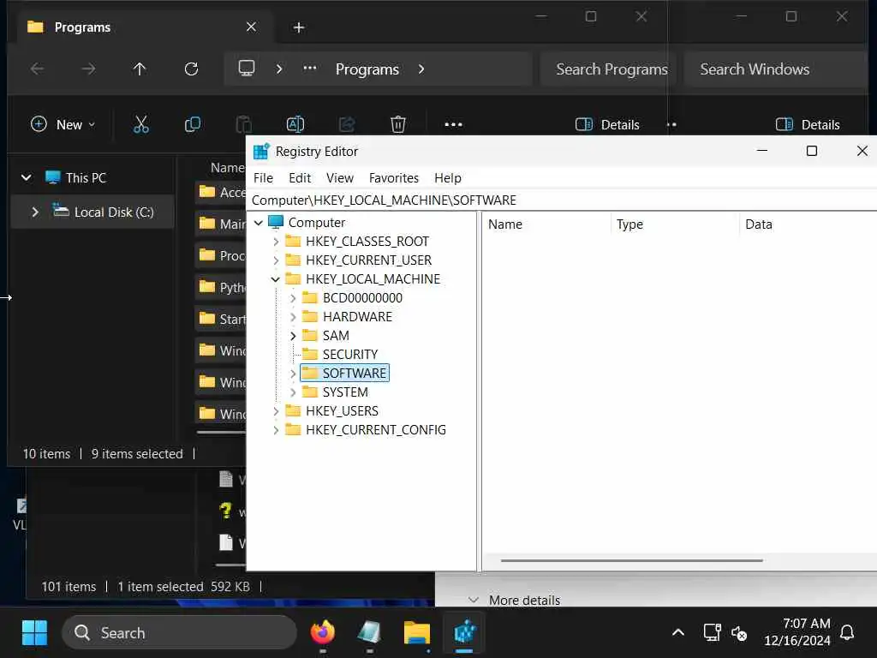Click the Registry Editor taskbar icon
This screenshot has height=658, width=877.
pyautogui.click(x=464, y=633)
